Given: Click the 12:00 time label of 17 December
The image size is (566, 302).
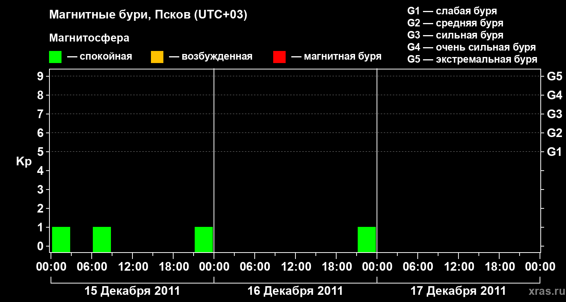Looking at the screenshot, I should tap(458, 267).
